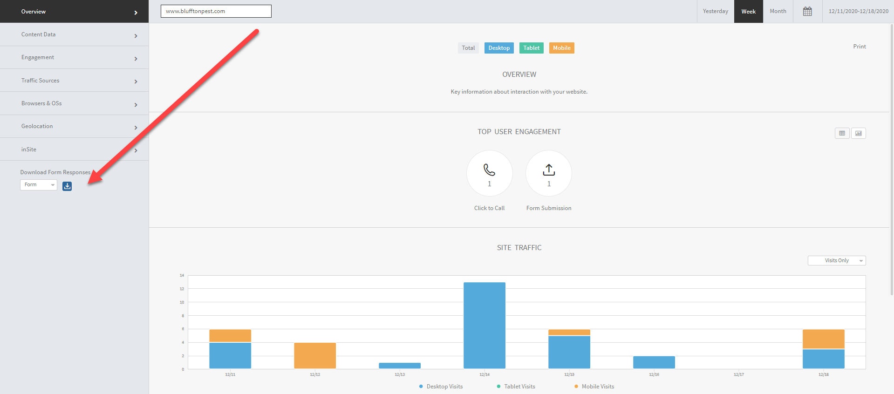Image resolution: width=894 pixels, height=394 pixels.
Task: Expand the Traffic Sources chevron
Action: pyautogui.click(x=136, y=82)
